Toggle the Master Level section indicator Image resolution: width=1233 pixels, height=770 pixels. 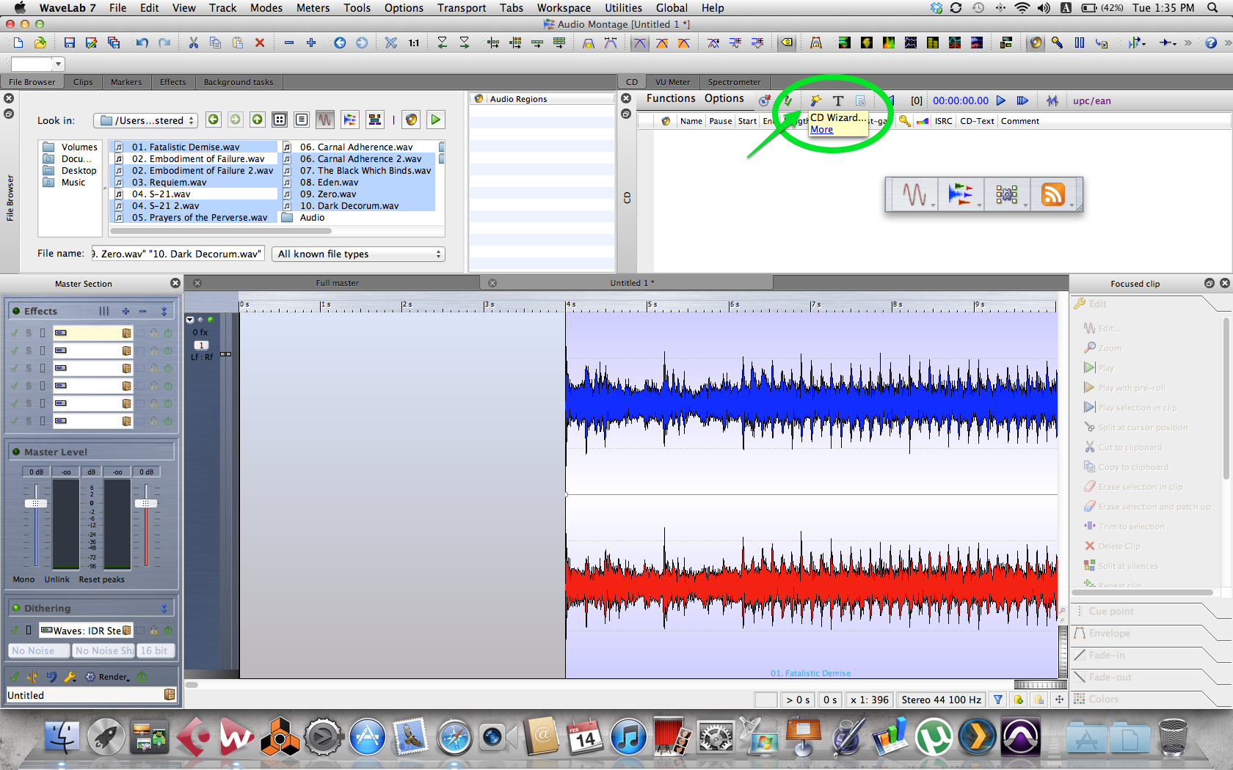pyautogui.click(x=16, y=452)
